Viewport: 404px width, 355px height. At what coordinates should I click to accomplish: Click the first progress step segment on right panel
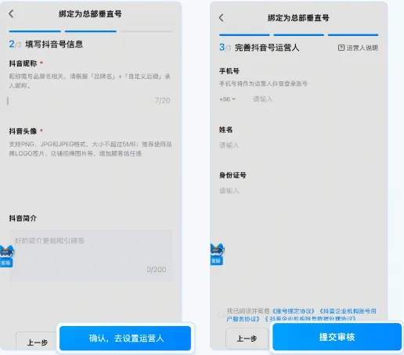(244, 34)
